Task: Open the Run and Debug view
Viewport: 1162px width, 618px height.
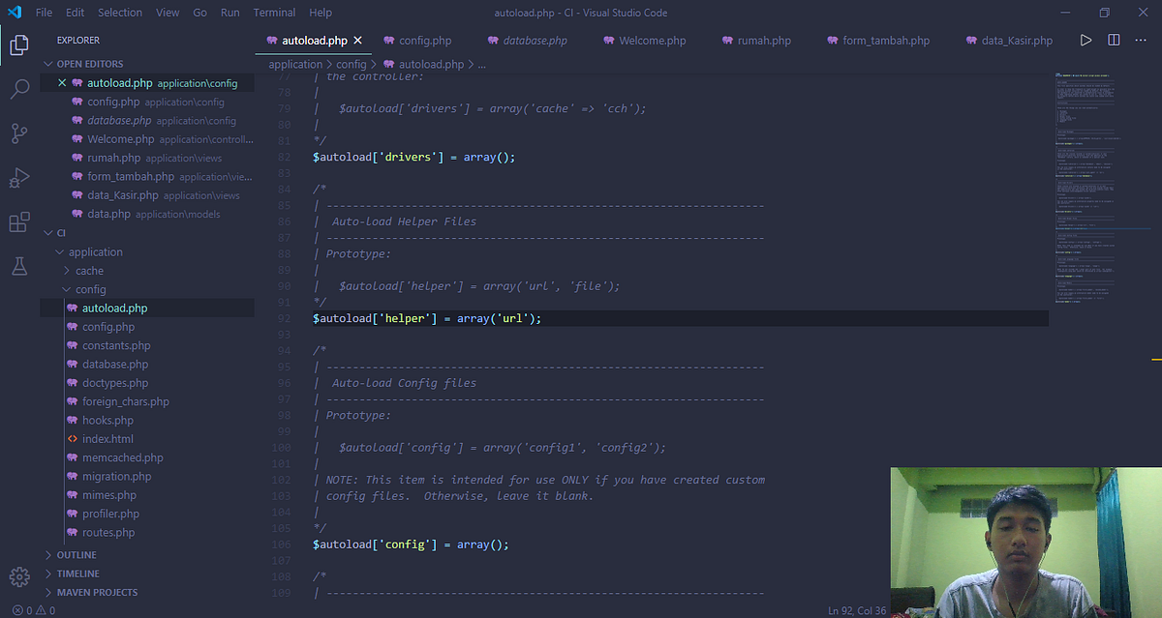Action: click(x=18, y=175)
